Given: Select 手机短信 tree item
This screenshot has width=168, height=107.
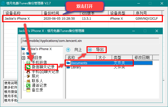Looking at the screenshot, I should click(39, 62).
